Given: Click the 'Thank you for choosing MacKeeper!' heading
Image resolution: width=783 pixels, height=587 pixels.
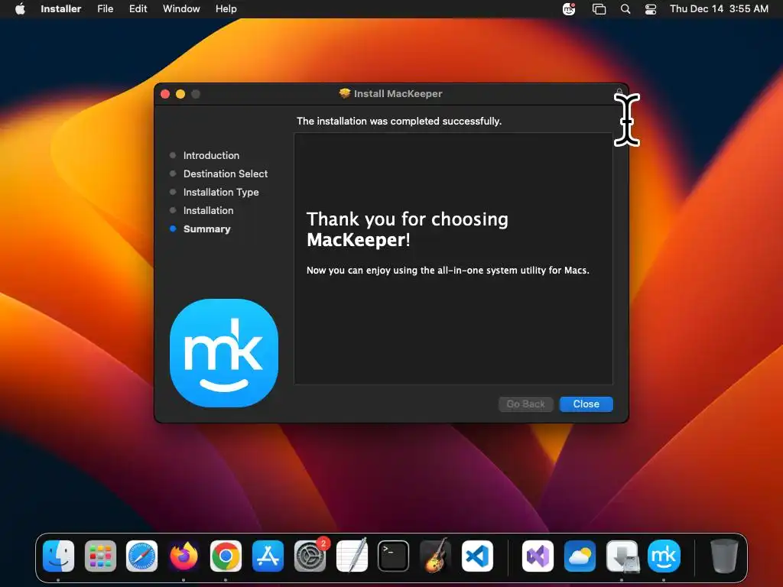Looking at the screenshot, I should tap(408, 229).
